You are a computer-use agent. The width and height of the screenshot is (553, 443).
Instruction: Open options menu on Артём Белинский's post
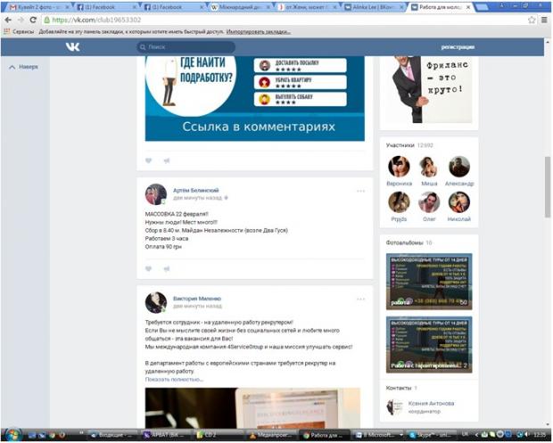click(360, 191)
